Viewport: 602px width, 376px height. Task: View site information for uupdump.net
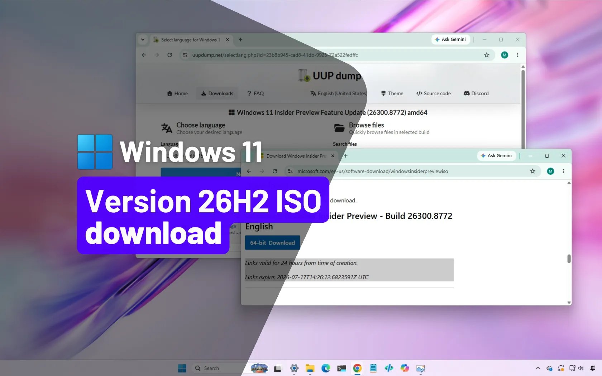tap(185, 55)
